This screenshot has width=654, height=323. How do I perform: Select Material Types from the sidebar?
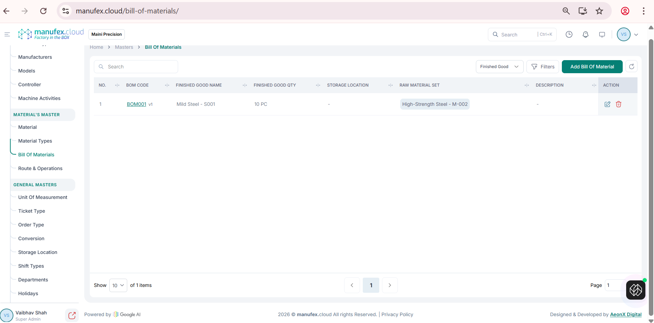pyautogui.click(x=35, y=141)
